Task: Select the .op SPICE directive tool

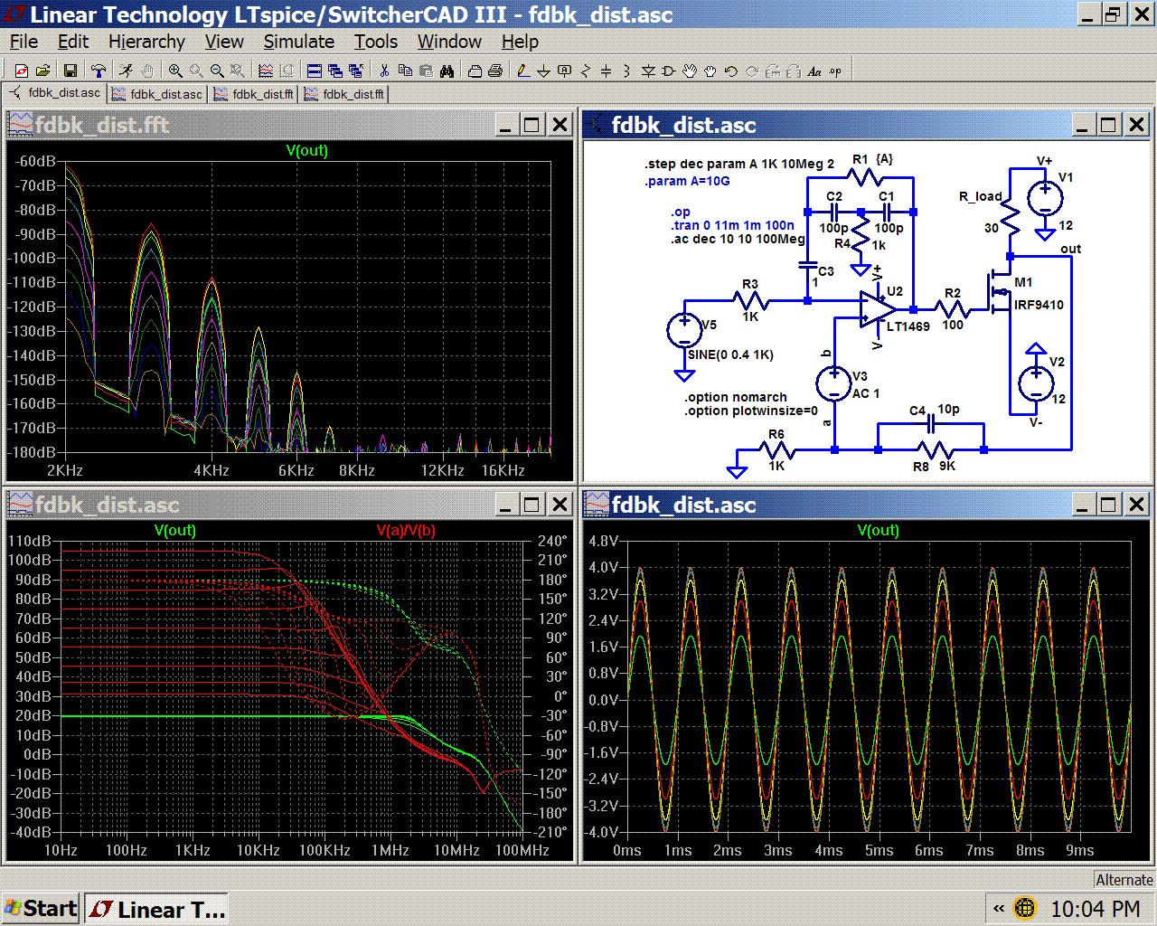Action: (x=834, y=71)
